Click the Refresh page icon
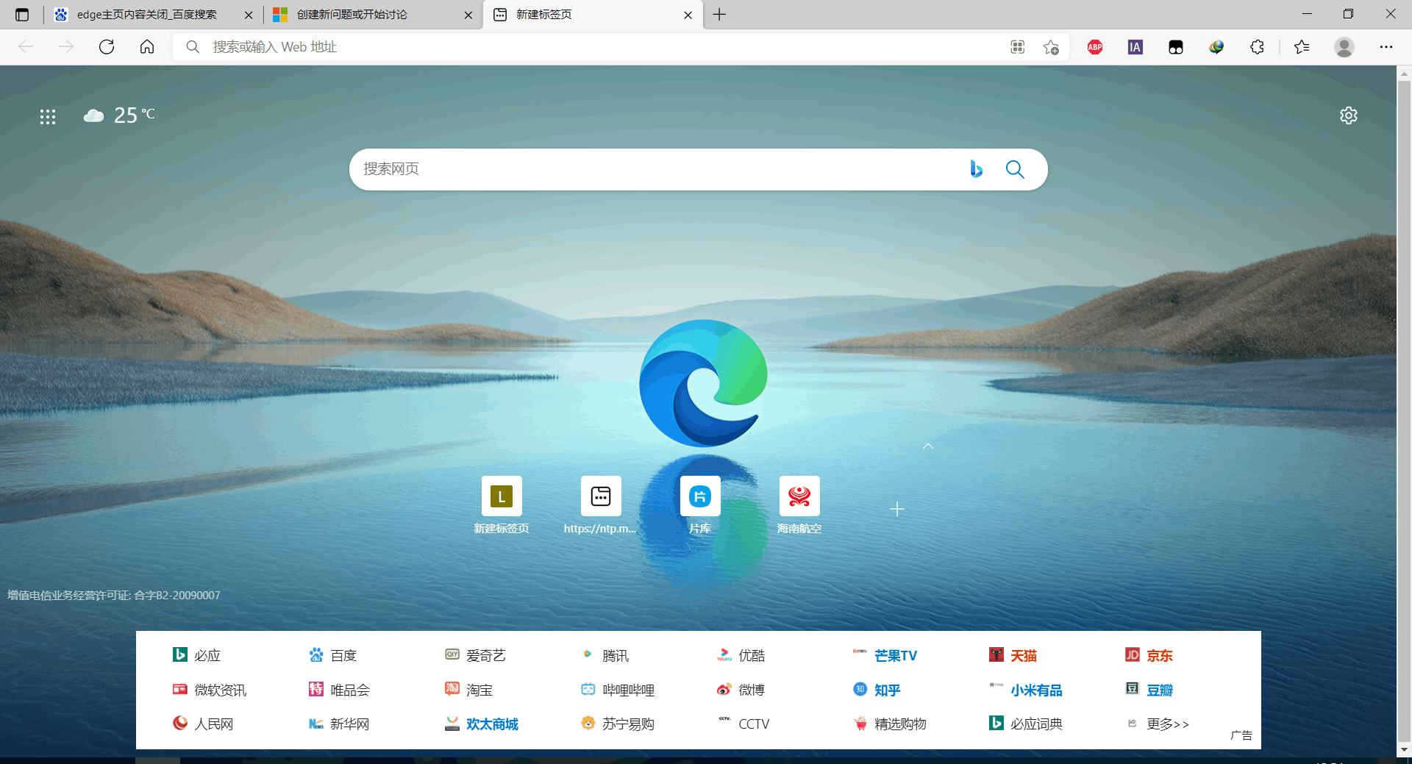This screenshot has height=764, width=1412. [107, 47]
